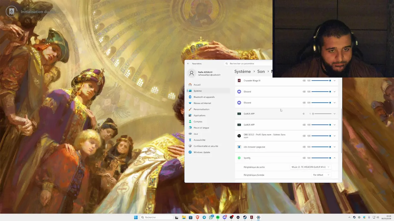Click the Rechercher un paramètre search field
The width and height of the screenshot is (394, 221).
pyautogui.click(x=248, y=64)
